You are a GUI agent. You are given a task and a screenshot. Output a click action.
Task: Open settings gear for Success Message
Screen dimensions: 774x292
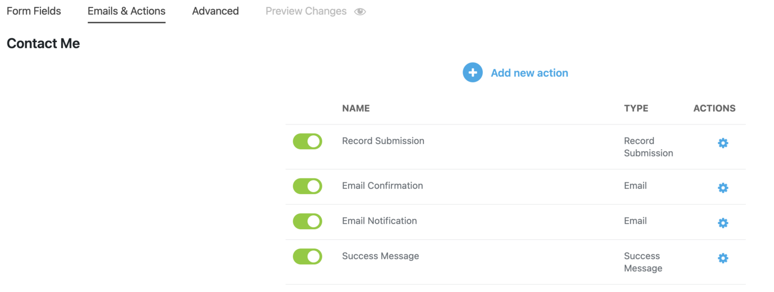point(723,258)
